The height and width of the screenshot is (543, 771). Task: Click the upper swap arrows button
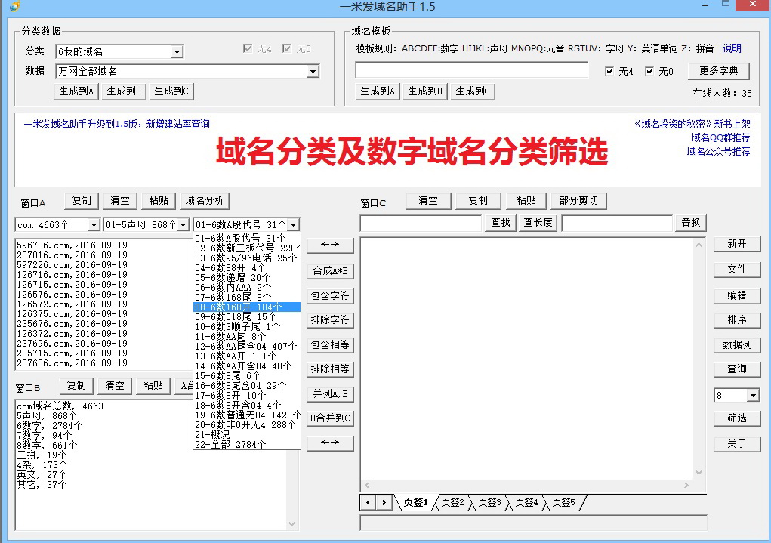pyautogui.click(x=330, y=245)
